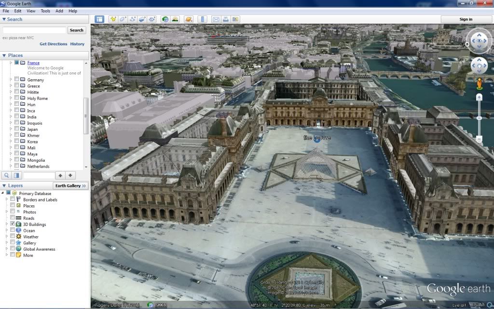494x309 pixels.
Task: Collapse the Places panel
Action: (x=4, y=56)
